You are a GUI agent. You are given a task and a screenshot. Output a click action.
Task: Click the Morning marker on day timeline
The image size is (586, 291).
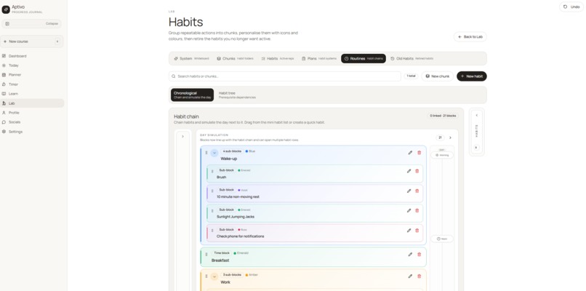[442, 155]
